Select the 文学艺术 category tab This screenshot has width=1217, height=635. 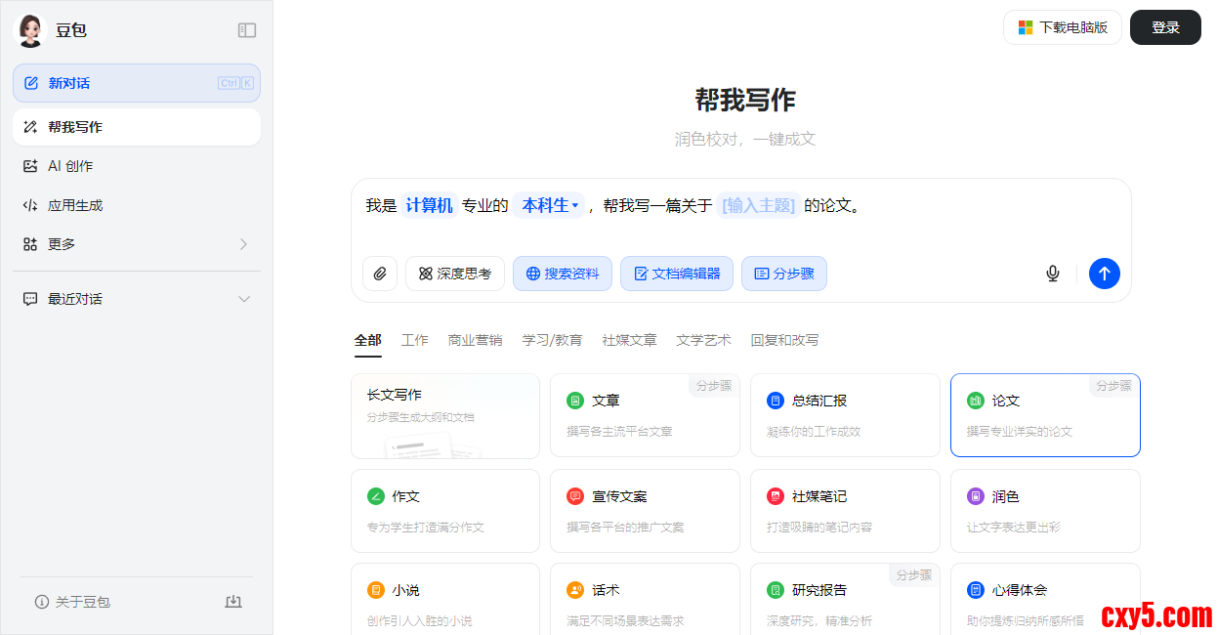click(x=703, y=340)
